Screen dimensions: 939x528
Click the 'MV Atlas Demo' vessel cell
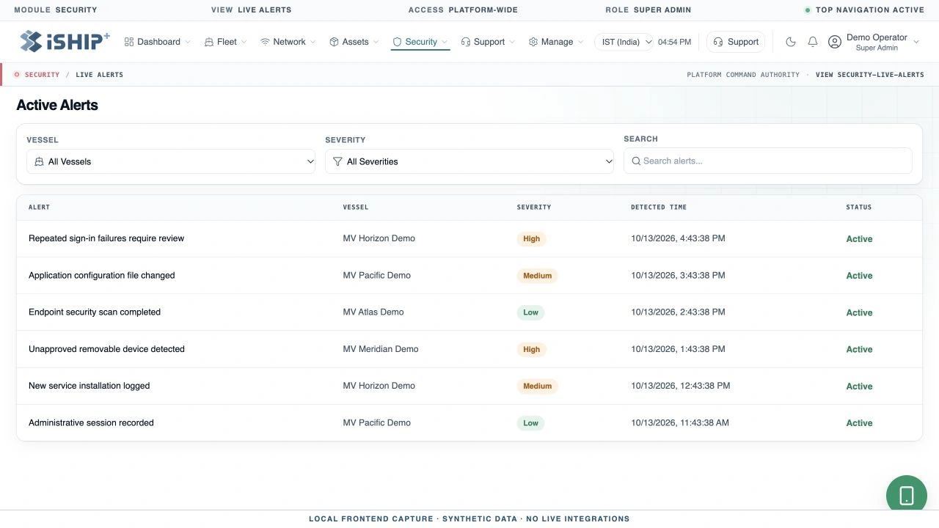[x=373, y=312]
